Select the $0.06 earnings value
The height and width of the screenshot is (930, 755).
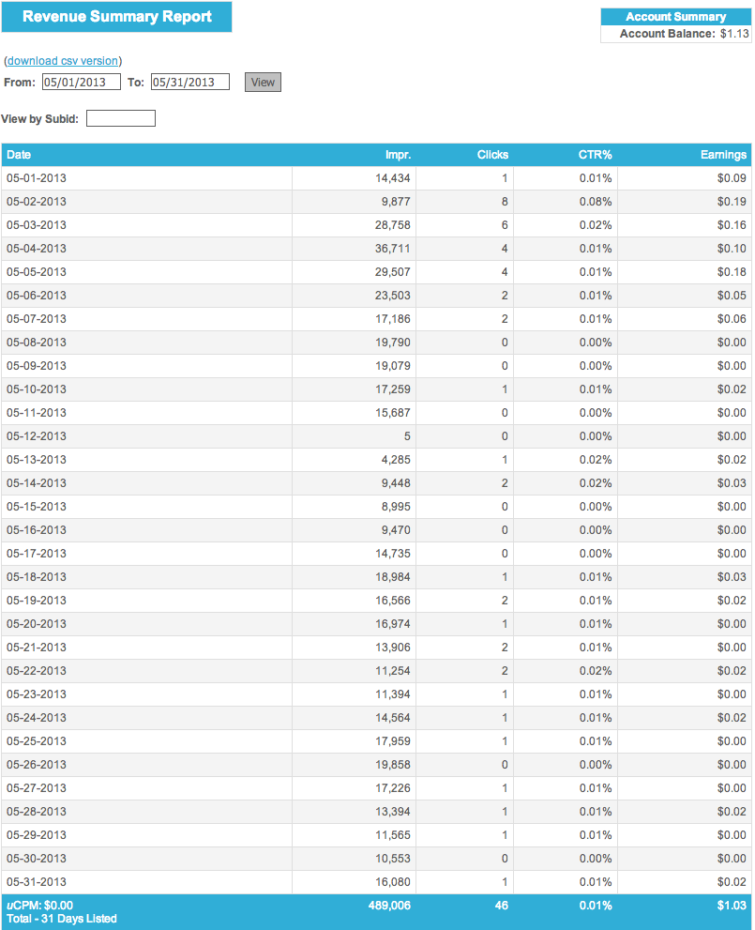[x=732, y=318]
